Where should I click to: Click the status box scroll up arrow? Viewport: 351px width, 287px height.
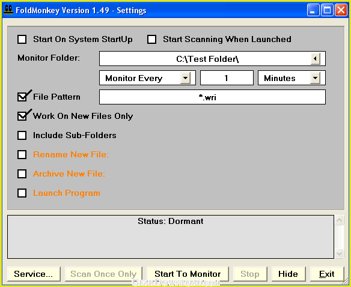coord(339,220)
